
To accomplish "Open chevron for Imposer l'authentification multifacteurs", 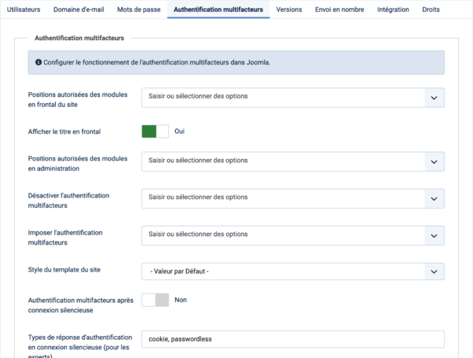I will click(x=434, y=236).
